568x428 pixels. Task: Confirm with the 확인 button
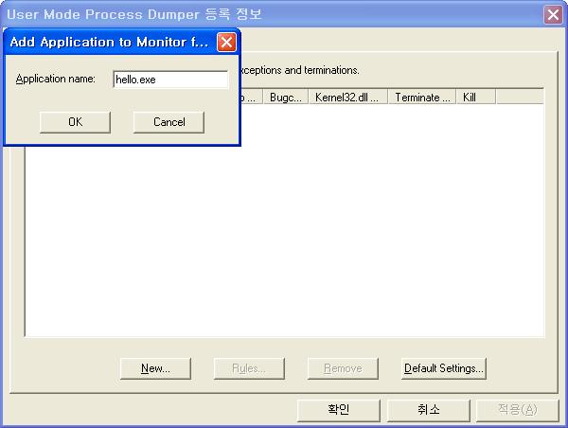339,409
